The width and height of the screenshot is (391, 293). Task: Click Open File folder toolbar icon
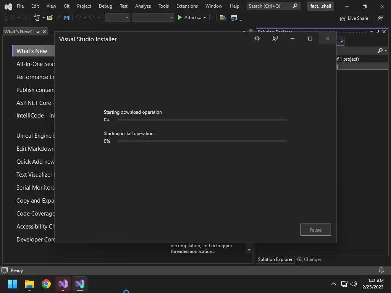click(50, 18)
